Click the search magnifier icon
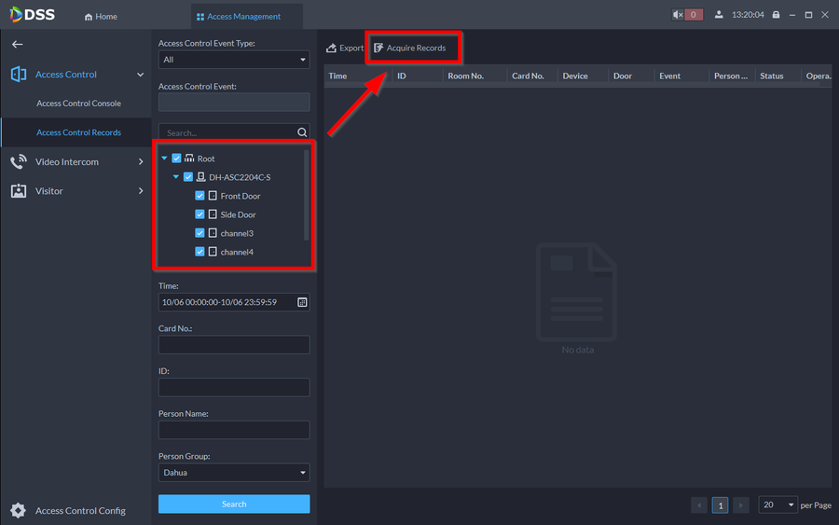Image resolution: width=839 pixels, height=525 pixels. click(x=301, y=132)
